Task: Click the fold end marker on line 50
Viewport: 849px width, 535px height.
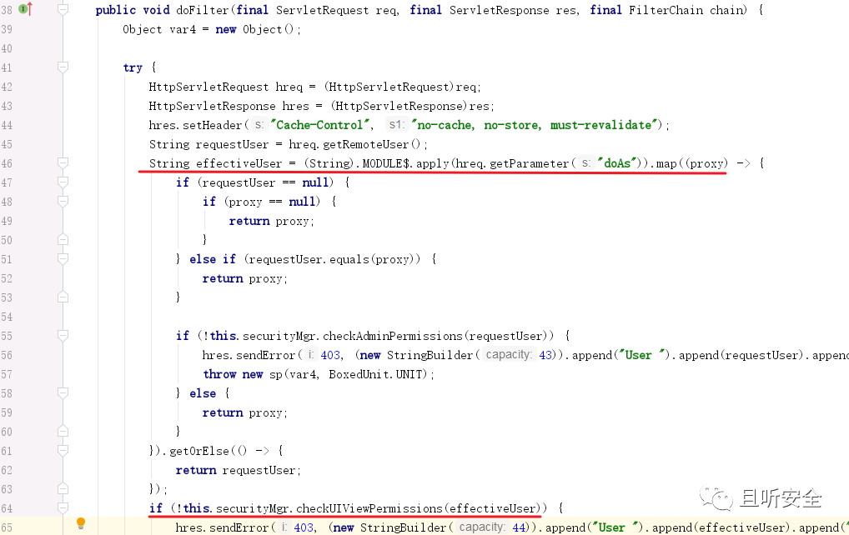Action: click(x=63, y=240)
